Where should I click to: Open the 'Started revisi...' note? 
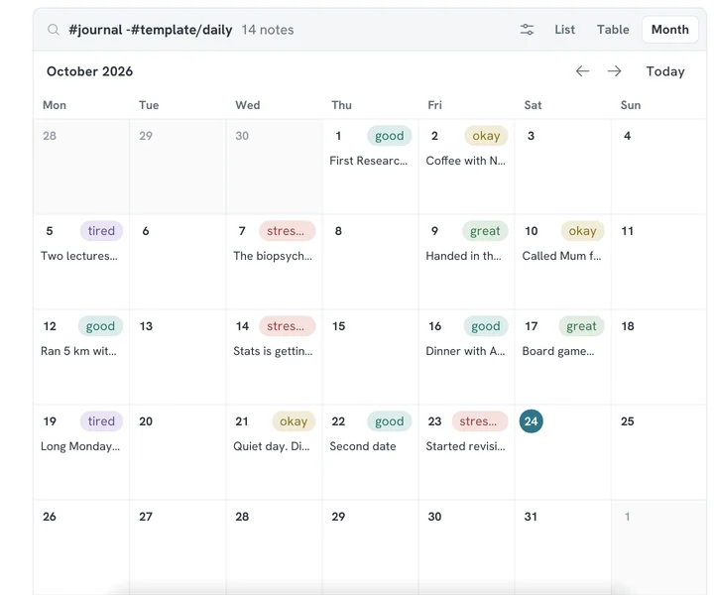465,446
